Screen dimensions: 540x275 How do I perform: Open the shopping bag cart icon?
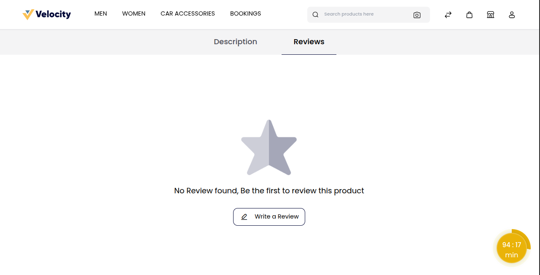click(469, 14)
